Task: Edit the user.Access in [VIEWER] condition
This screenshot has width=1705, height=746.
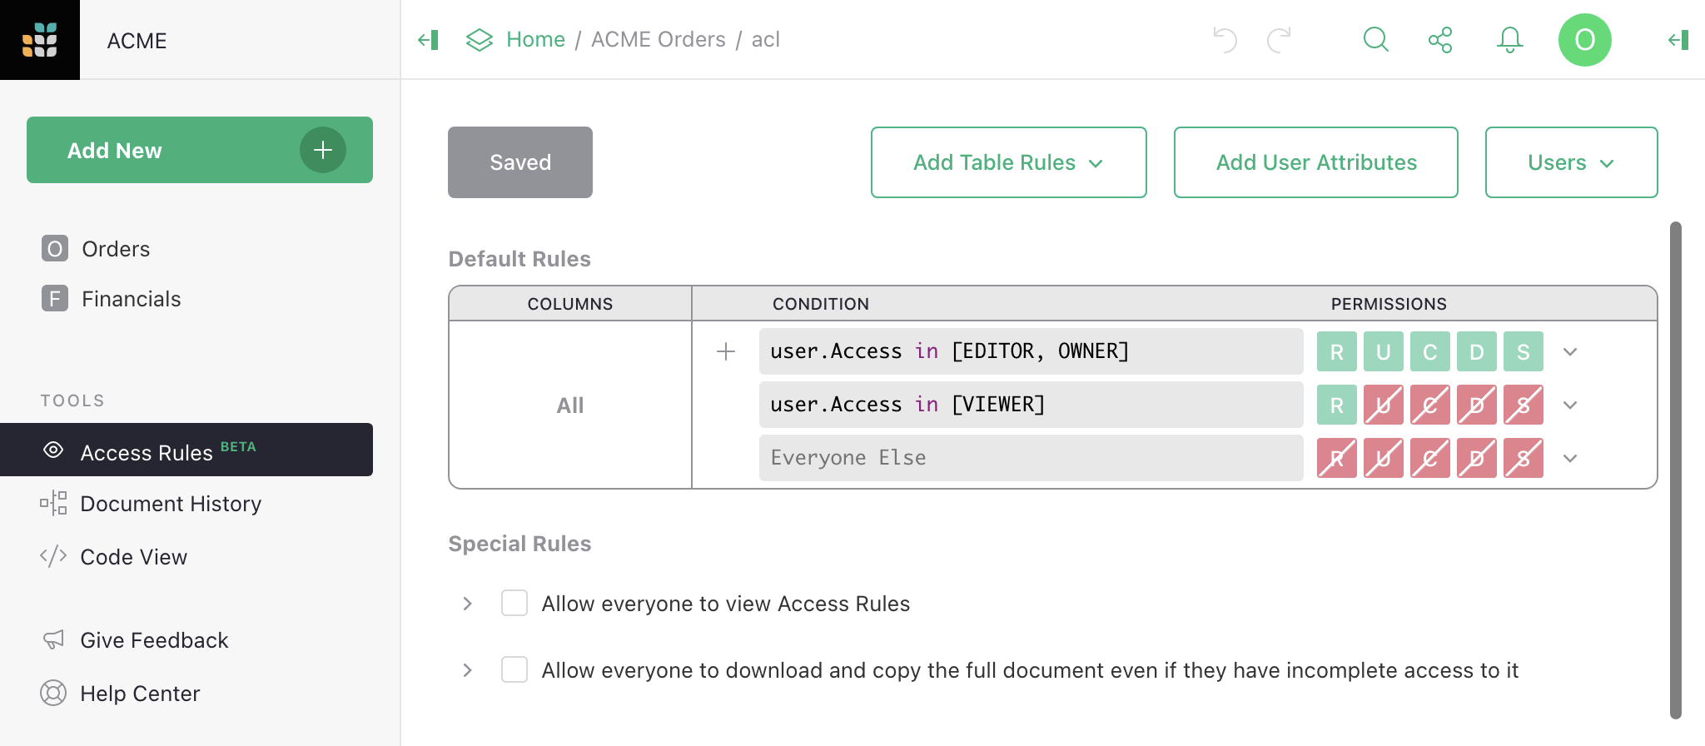Action: 1031,405
